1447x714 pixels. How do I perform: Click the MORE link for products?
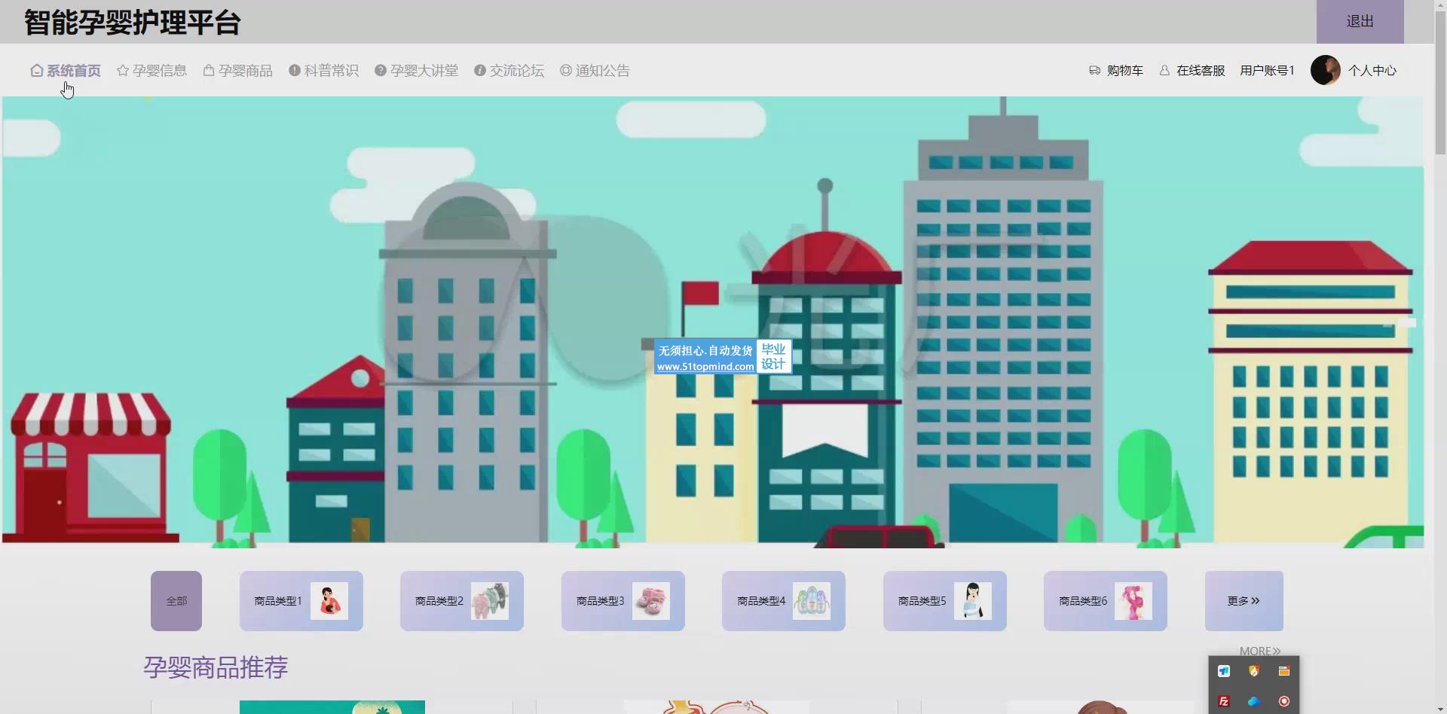(1260, 651)
